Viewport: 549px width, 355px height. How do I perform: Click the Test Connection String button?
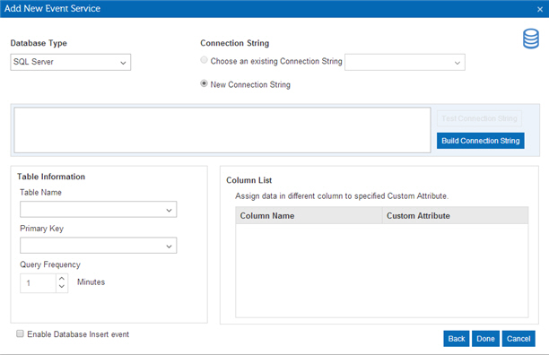tap(479, 118)
